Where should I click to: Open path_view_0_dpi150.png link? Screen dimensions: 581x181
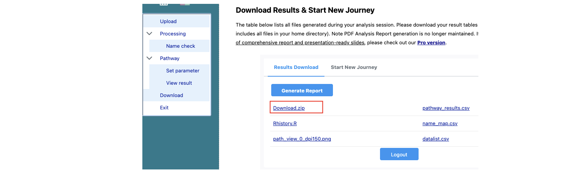click(302, 139)
